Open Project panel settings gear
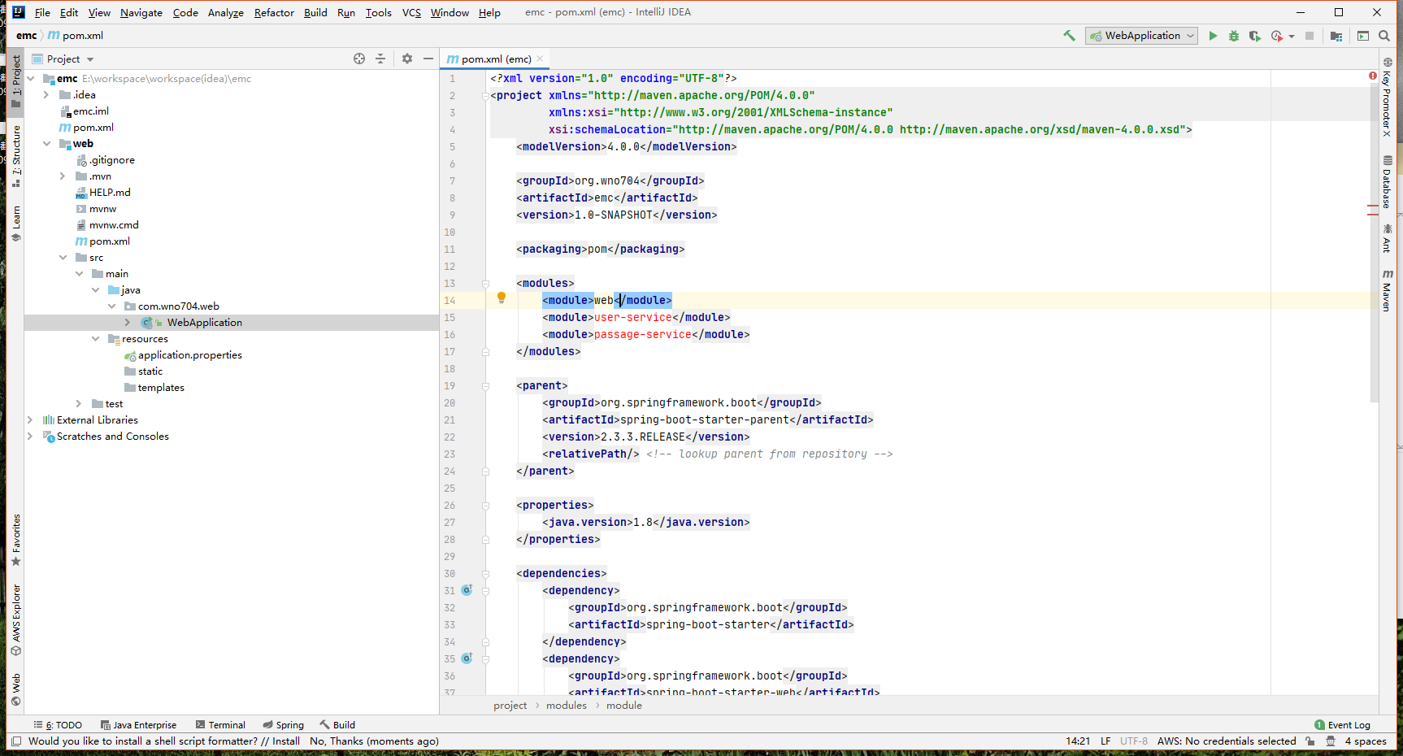Screen dimensions: 1403x756 pos(407,59)
